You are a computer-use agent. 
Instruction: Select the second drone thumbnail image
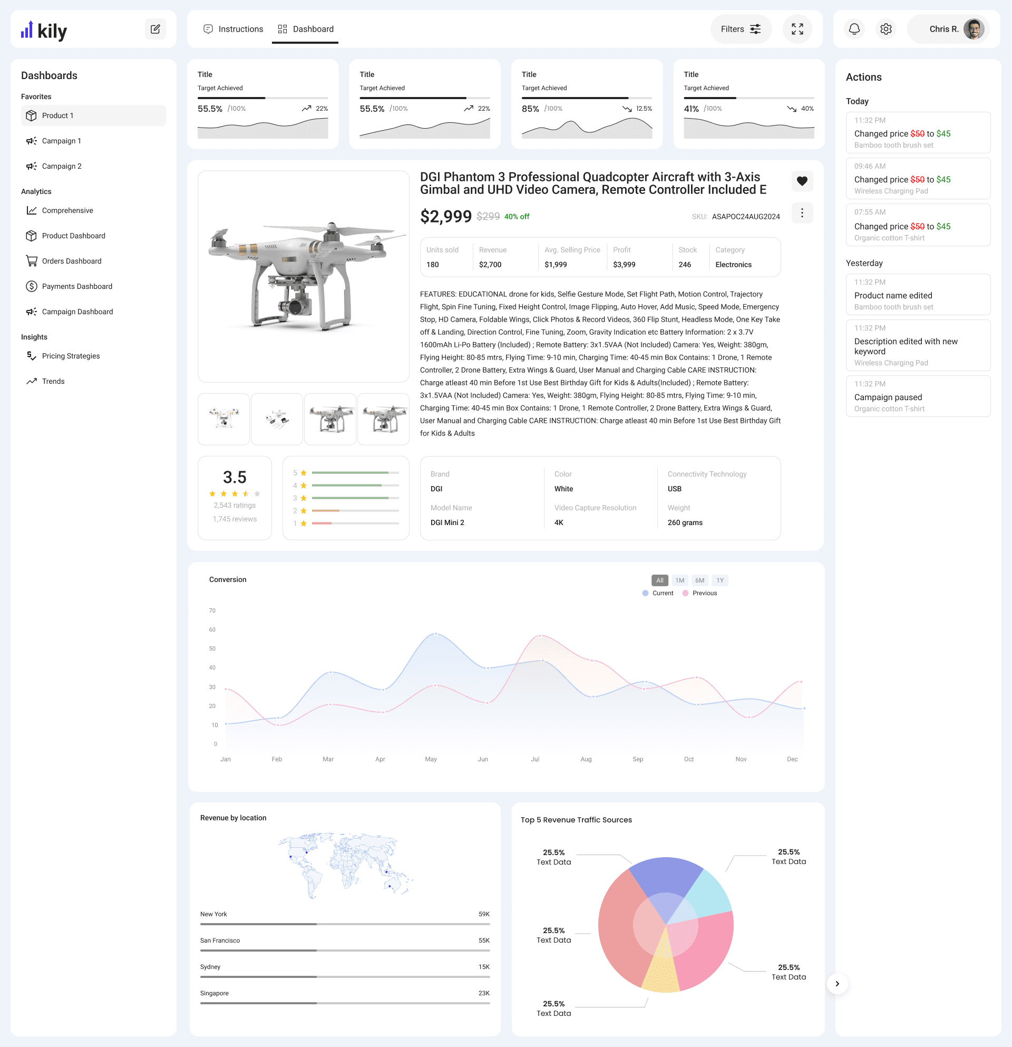point(277,419)
